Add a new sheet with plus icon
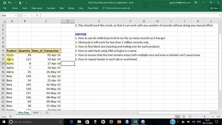 click(47, 112)
